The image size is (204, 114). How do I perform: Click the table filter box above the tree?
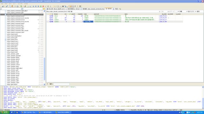tap(32, 9)
